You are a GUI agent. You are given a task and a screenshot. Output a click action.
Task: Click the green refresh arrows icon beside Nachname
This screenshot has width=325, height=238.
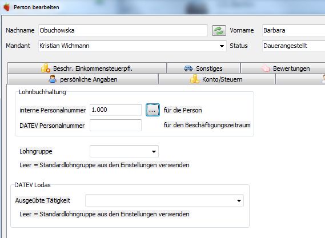coord(219,31)
